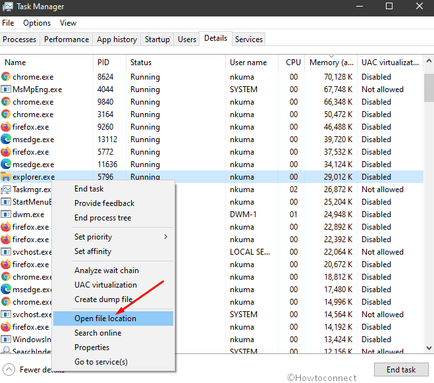
Task: Click firefox.exe icon using 20,672 K
Action: (6, 265)
